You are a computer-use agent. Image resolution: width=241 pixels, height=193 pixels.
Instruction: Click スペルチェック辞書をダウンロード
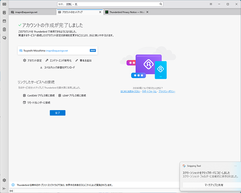point(58,67)
